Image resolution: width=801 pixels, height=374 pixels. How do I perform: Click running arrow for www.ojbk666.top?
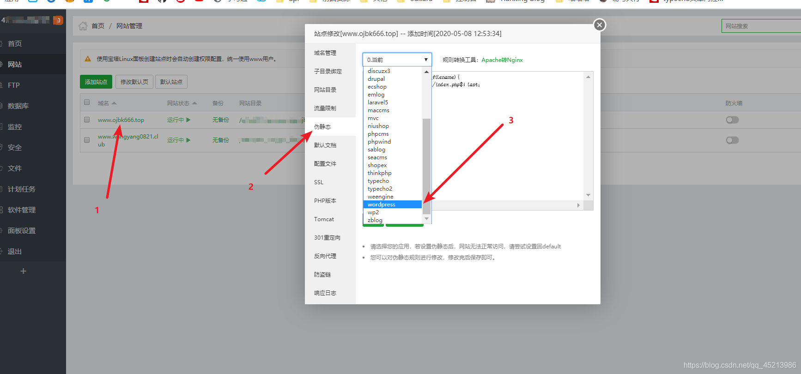pos(188,120)
